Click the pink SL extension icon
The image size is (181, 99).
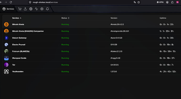[x=178, y=2]
